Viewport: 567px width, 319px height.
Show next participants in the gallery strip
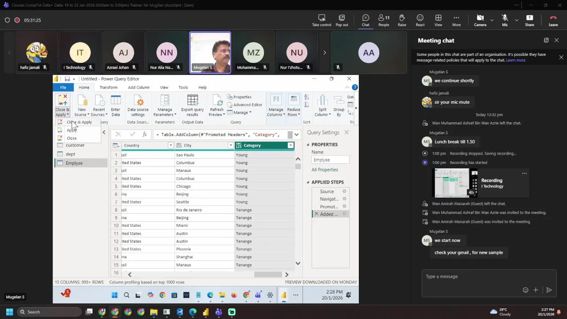(324, 52)
